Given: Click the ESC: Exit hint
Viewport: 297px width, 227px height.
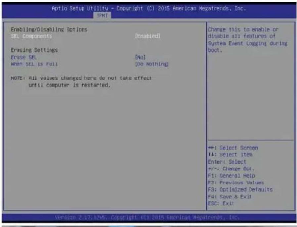Looking at the screenshot, I should pyautogui.click(x=221, y=204).
